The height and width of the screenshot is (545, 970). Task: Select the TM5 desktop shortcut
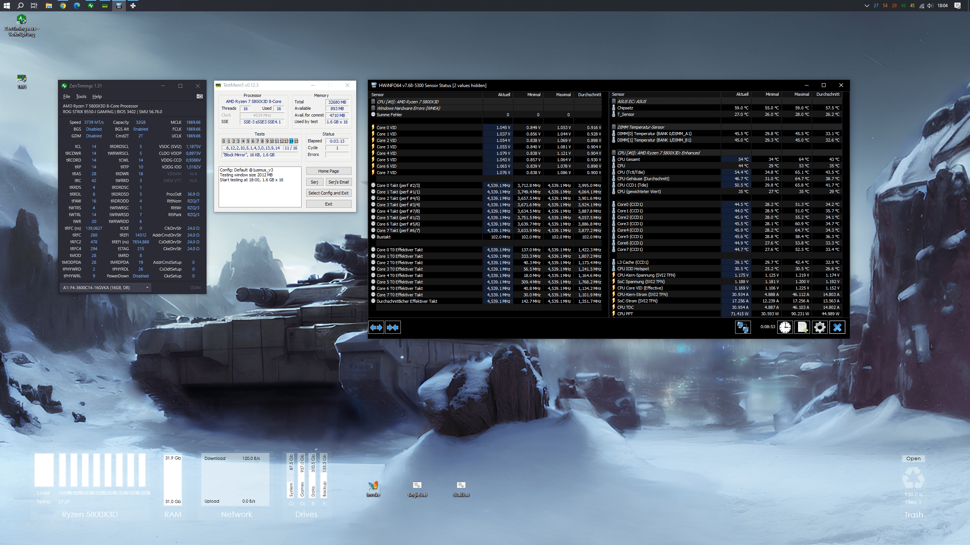click(22, 81)
